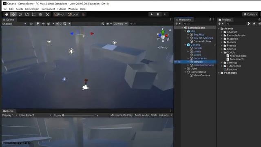Expand the Boy:Hips object

pyautogui.click(x=188, y=35)
